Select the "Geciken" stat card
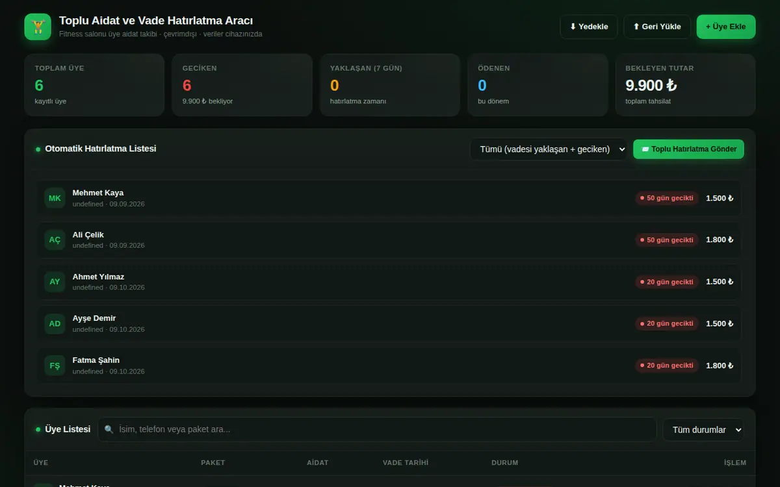Viewport: 780px width, 487px height. click(242, 85)
